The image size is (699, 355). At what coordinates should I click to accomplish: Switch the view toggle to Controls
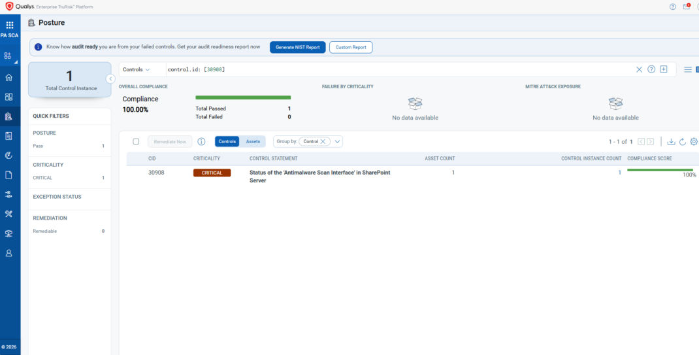[227, 141]
